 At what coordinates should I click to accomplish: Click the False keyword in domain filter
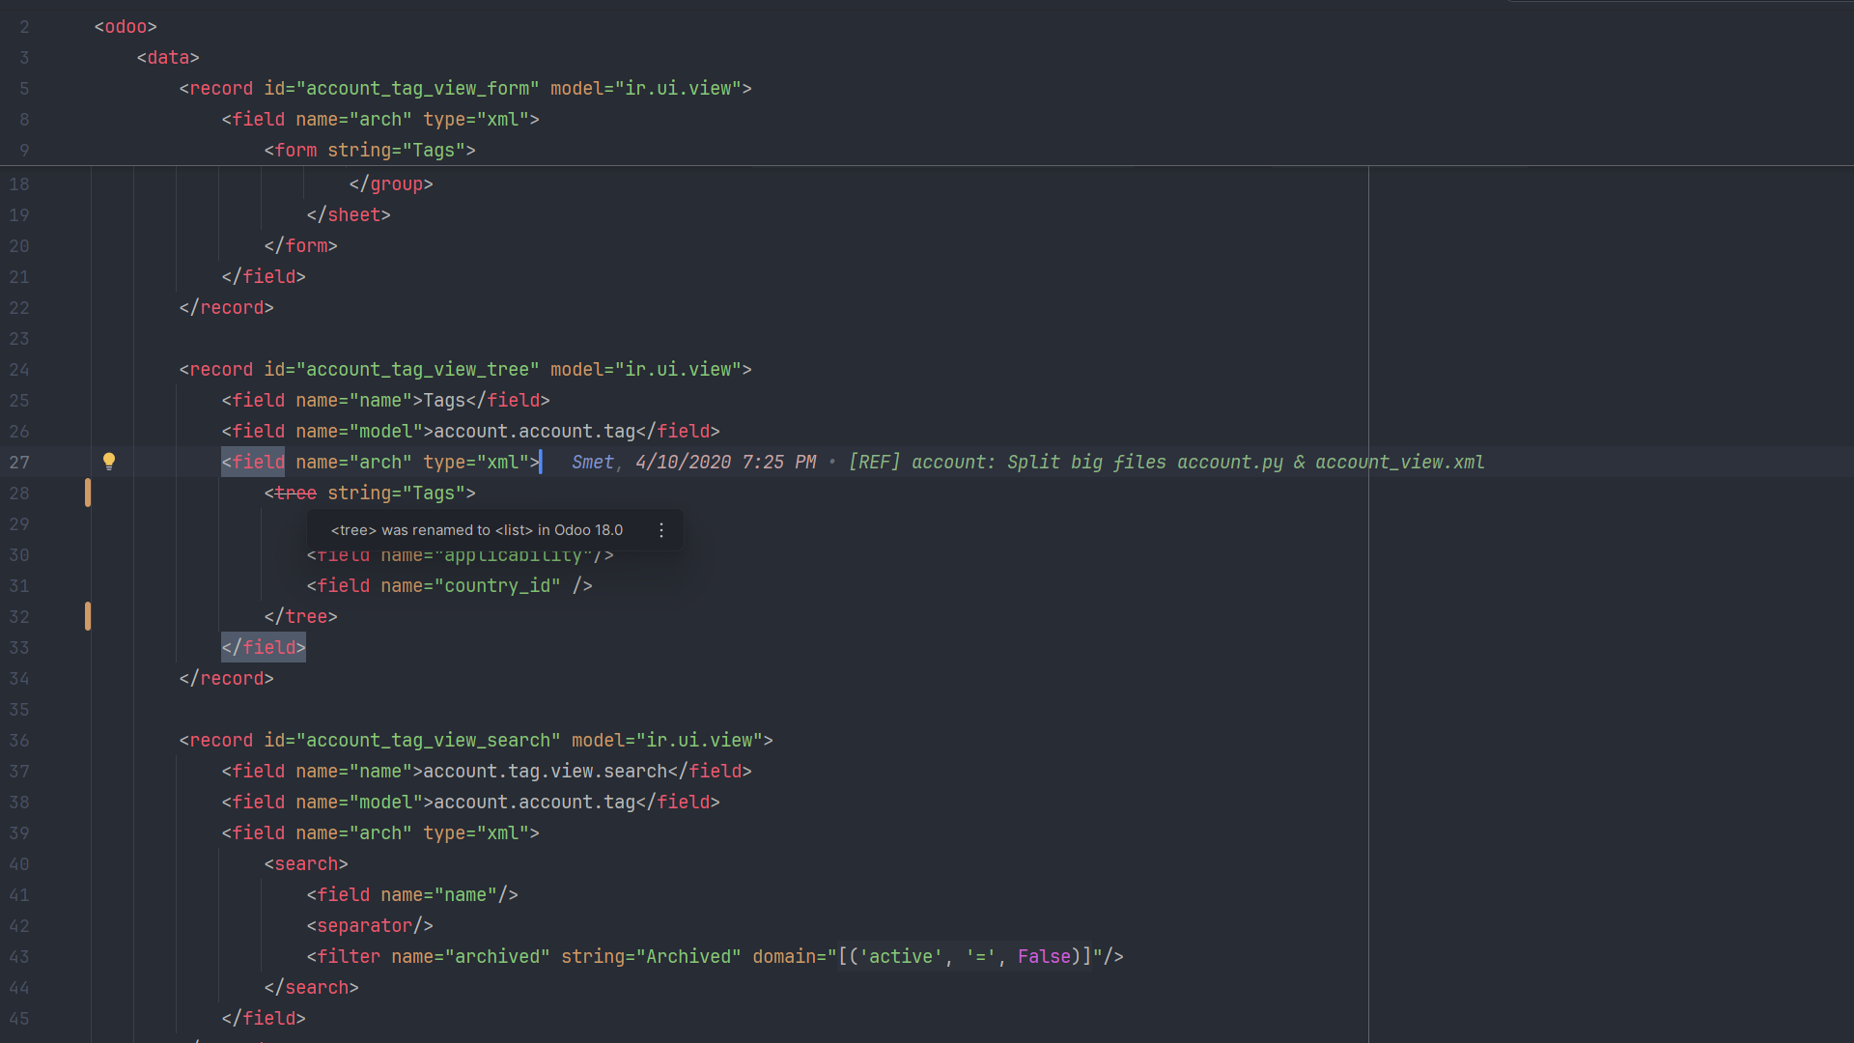(x=1044, y=957)
